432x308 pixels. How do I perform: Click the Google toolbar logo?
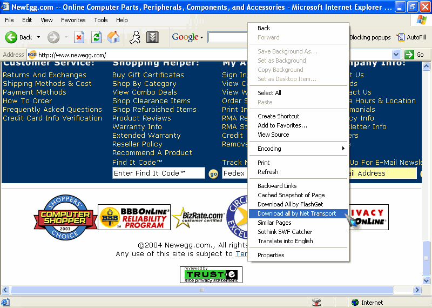[185, 37]
